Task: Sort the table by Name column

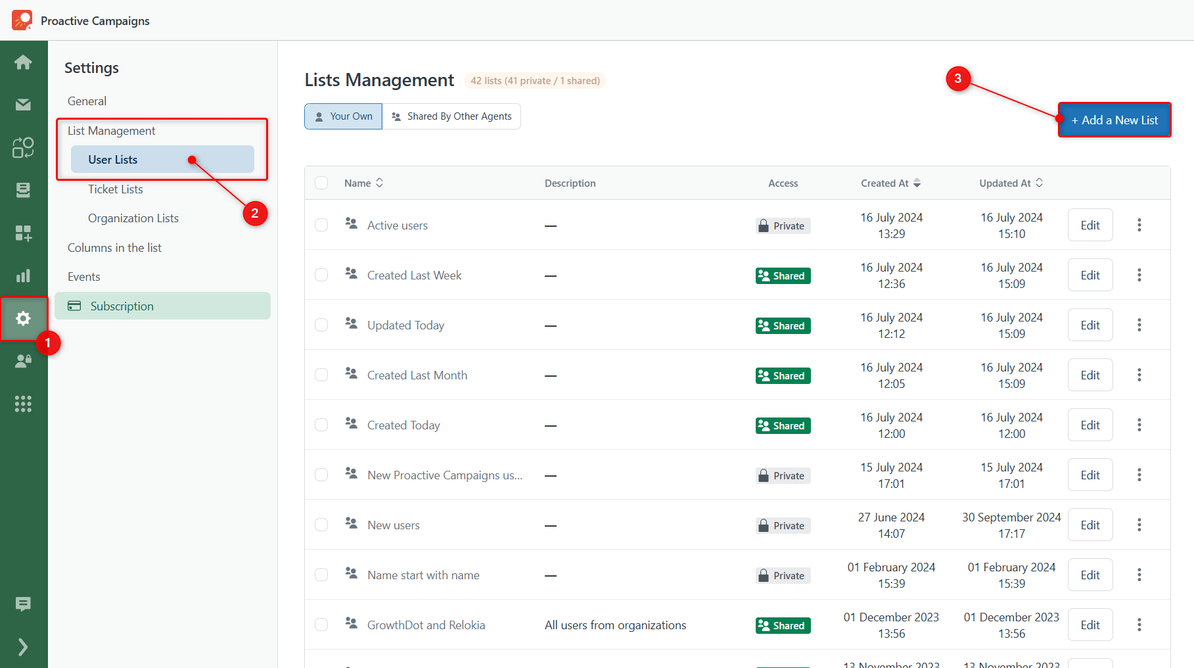Action: pyautogui.click(x=364, y=183)
